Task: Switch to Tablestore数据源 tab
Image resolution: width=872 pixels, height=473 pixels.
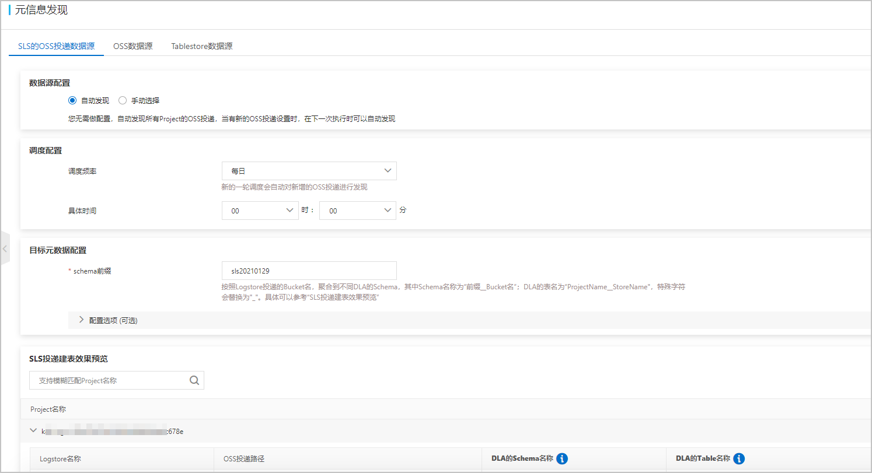Action: [202, 46]
